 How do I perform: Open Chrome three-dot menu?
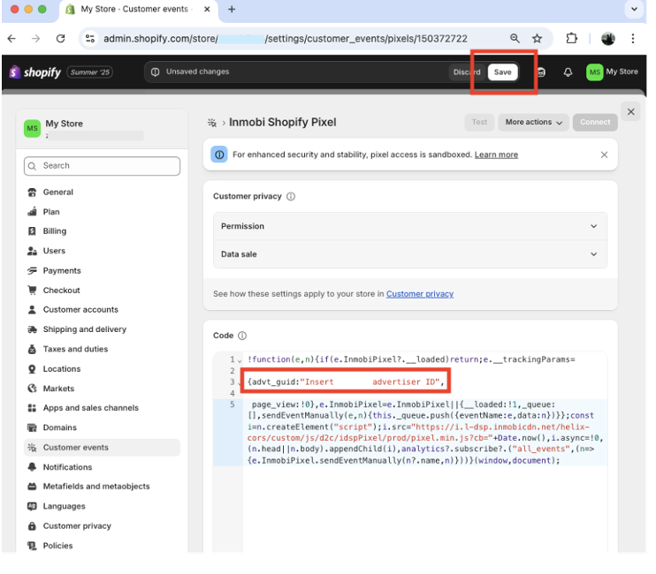[633, 39]
